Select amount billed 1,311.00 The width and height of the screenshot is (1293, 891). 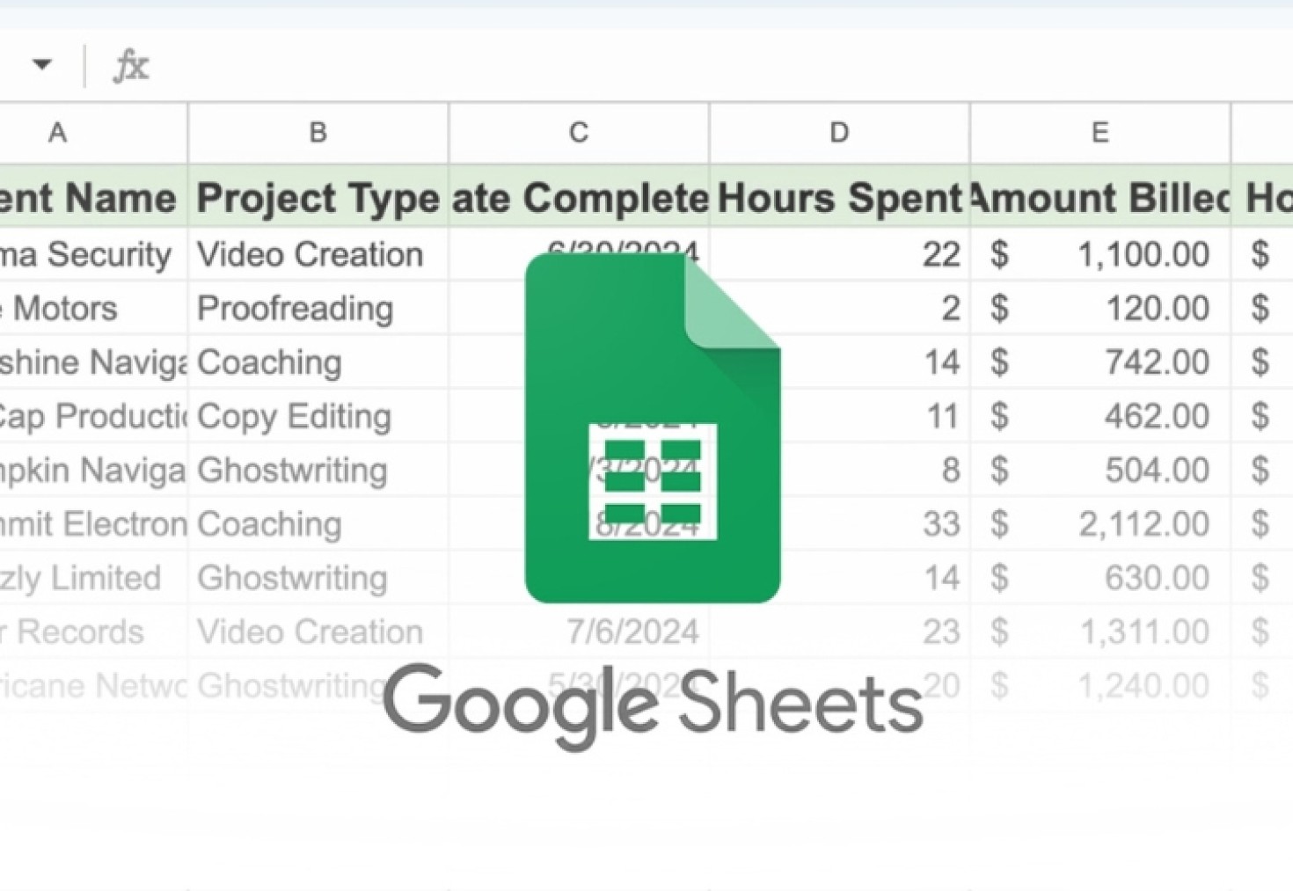(1100, 632)
